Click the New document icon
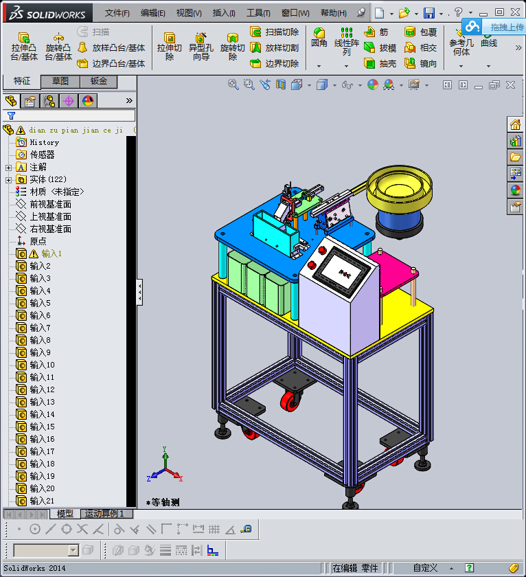Viewport: 526px width, 577px height. (379, 13)
